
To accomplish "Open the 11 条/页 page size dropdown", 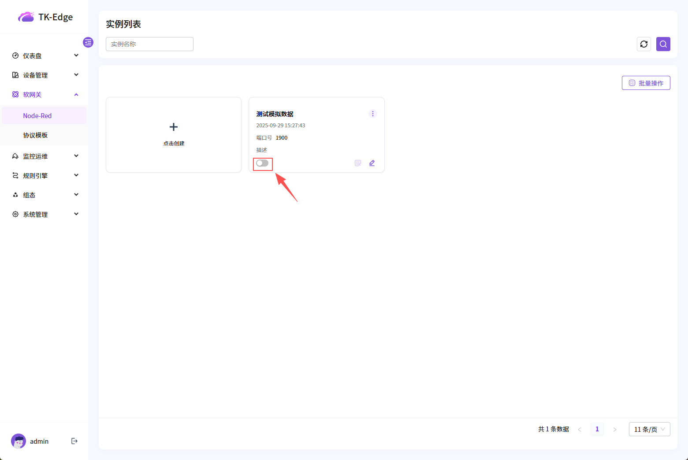I will pyautogui.click(x=649, y=429).
